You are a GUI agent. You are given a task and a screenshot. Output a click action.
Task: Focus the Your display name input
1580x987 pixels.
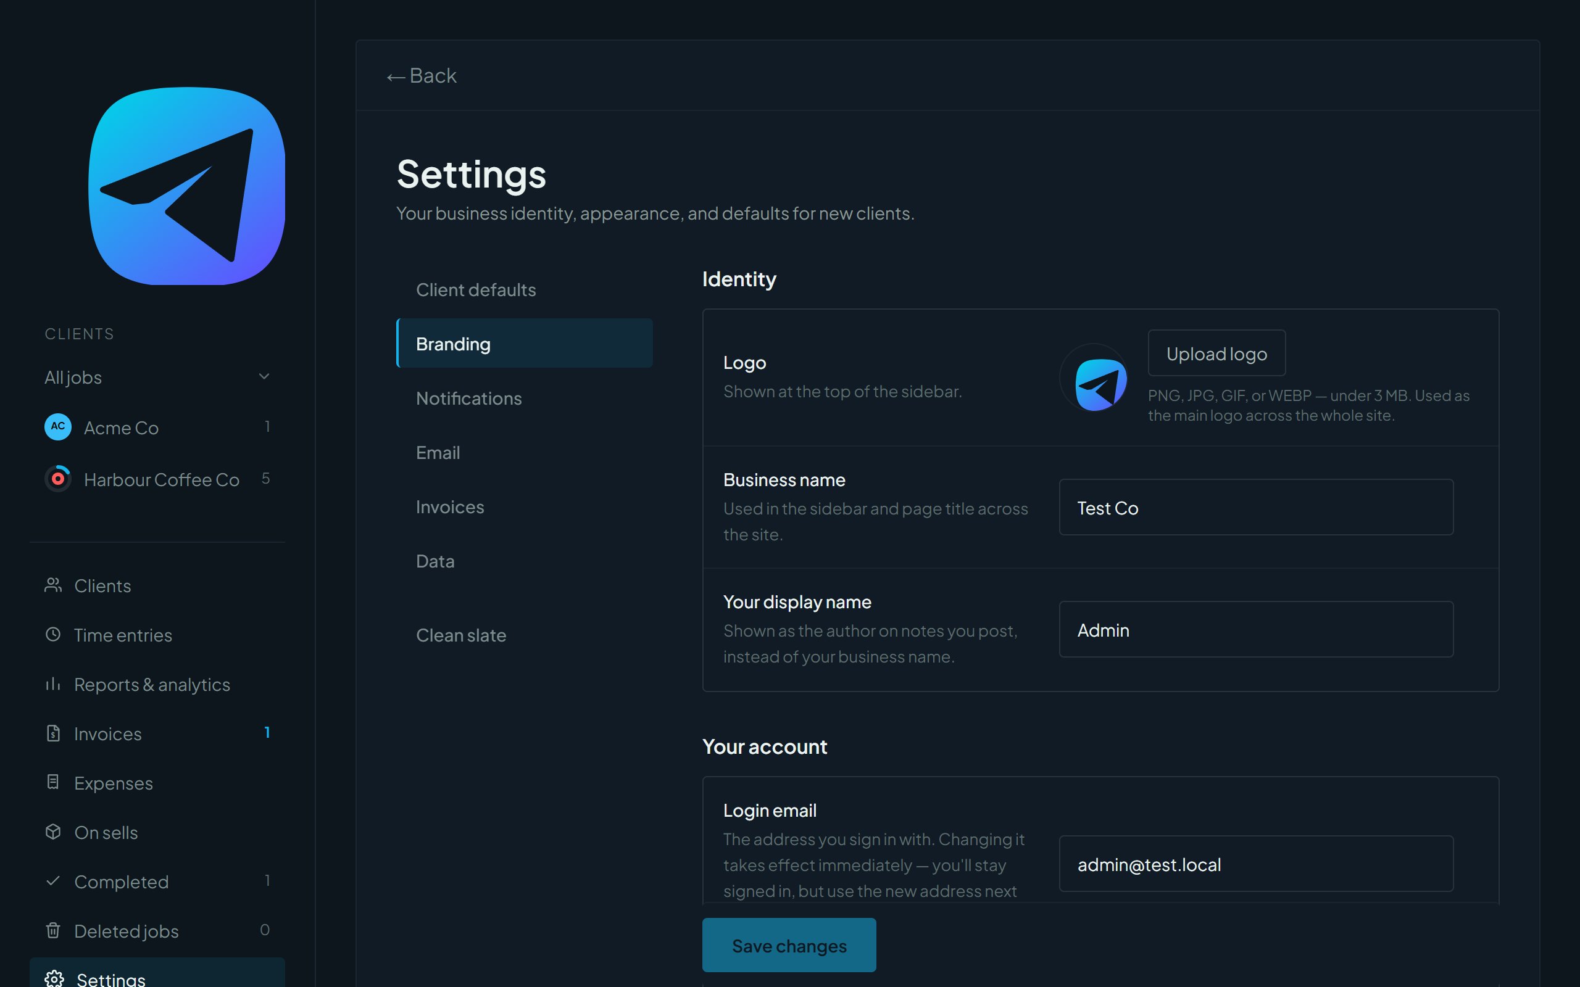[x=1255, y=629]
